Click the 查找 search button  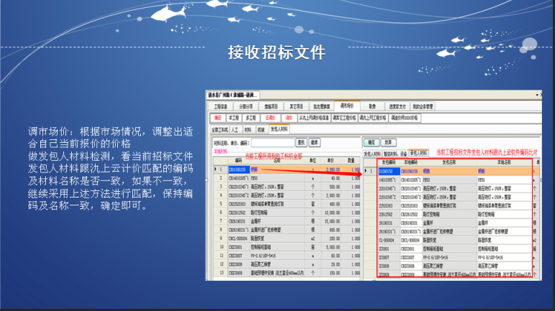tap(301, 143)
